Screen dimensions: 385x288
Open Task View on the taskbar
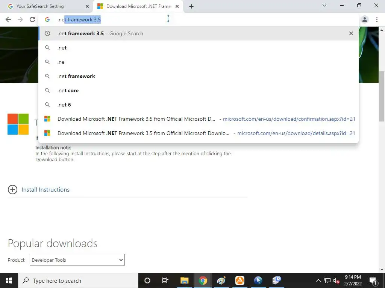[165, 280]
